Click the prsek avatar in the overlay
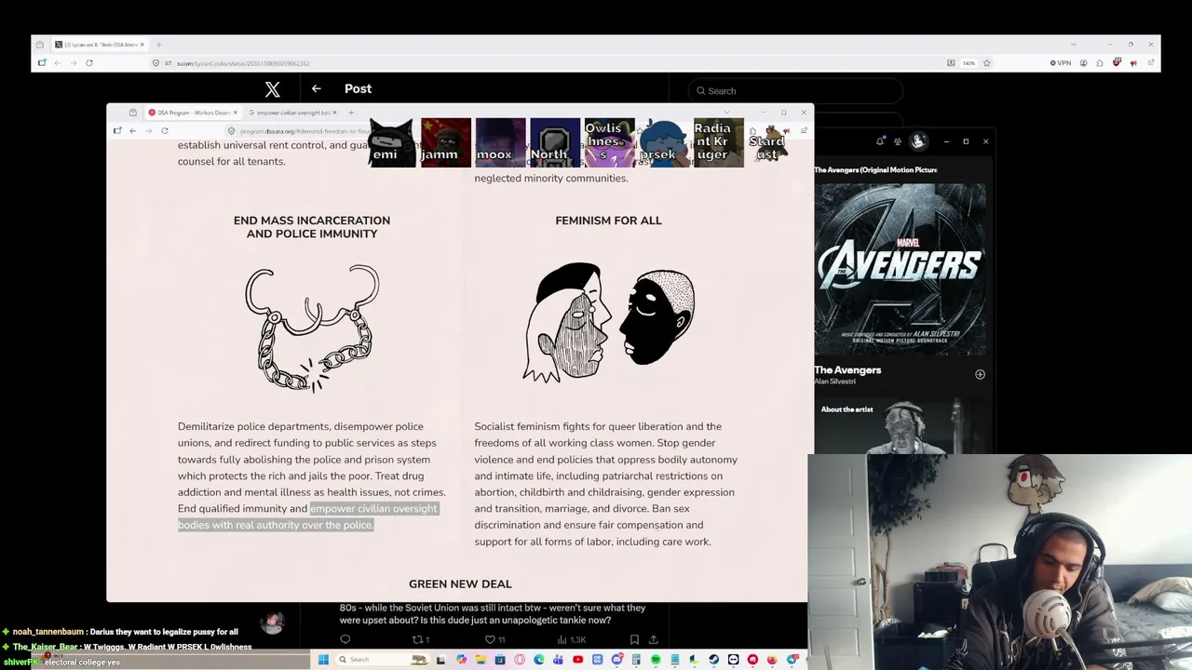The height and width of the screenshot is (670, 1192). [664, 142]
